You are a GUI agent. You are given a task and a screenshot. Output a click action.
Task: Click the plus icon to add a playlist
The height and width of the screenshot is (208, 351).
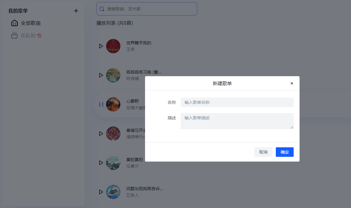pos(76,11)
